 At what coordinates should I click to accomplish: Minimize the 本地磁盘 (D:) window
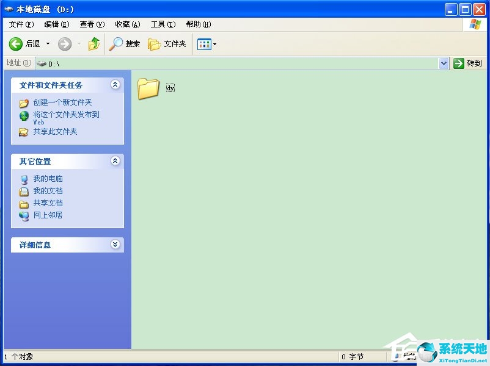tap(451, 10)
